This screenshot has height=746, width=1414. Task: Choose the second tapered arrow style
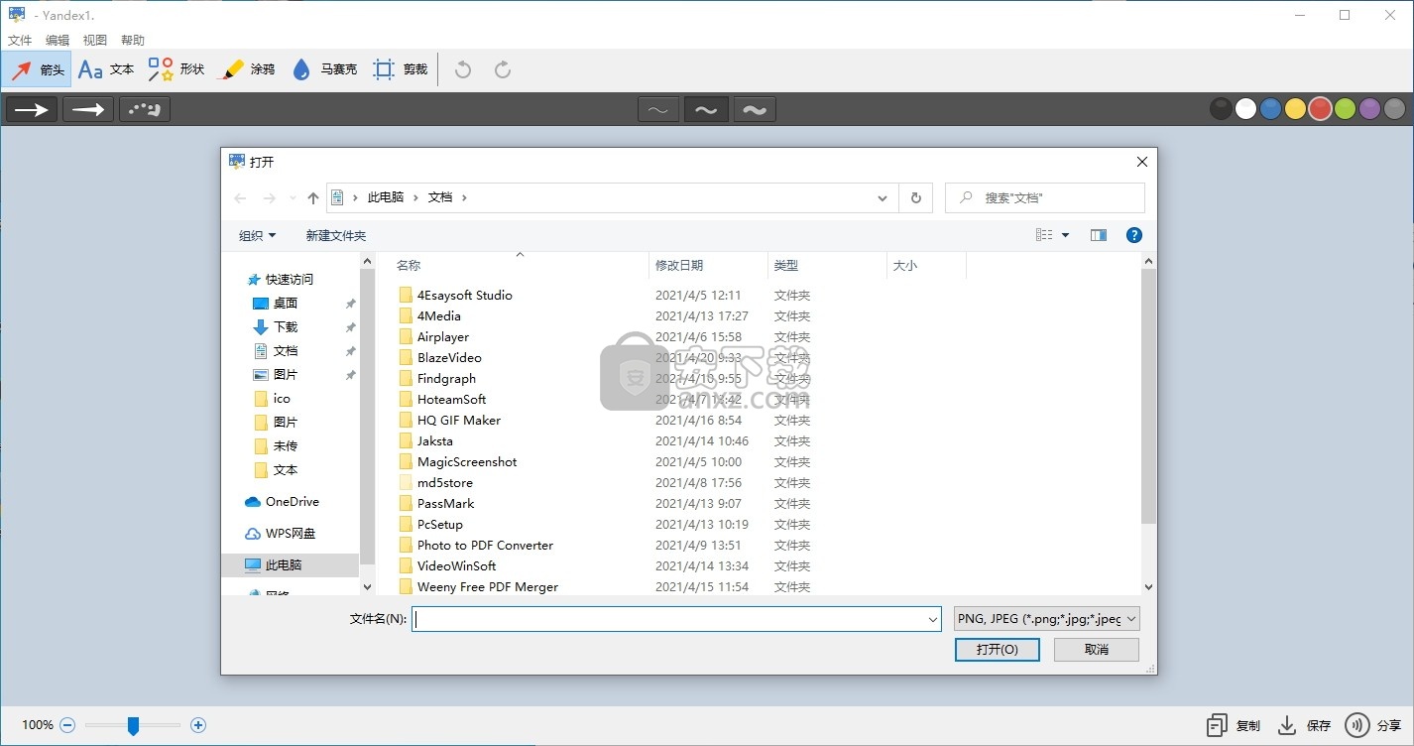88,109
